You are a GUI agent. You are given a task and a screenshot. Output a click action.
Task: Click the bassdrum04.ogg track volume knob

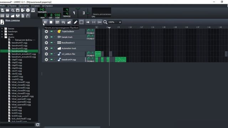pos(89,58)
